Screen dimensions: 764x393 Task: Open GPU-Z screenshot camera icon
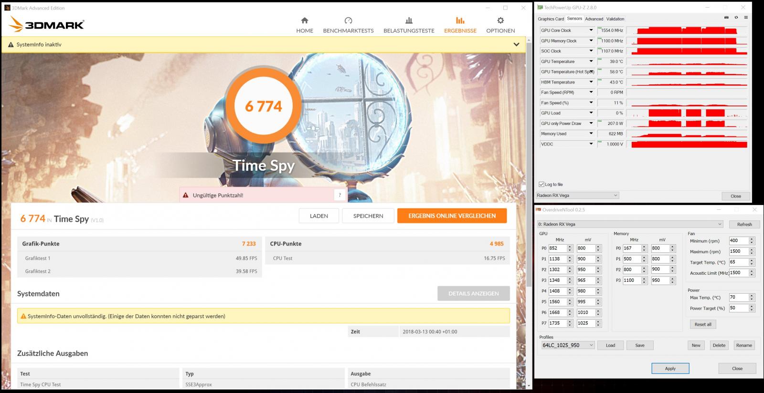pyautogui.click(x=726, y=18)
